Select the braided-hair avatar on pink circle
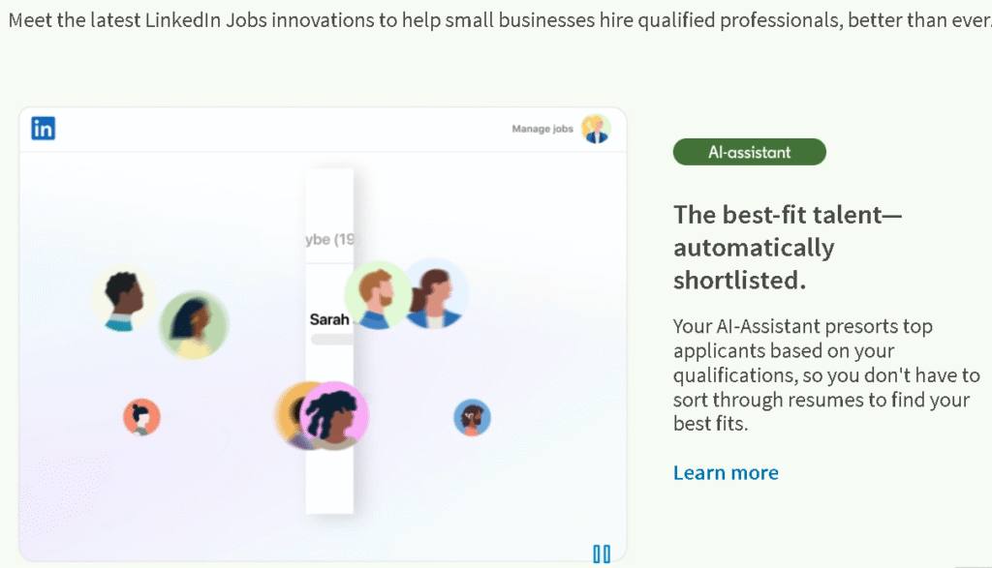 335,416
